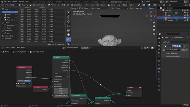Open the outliner filter funnel
Screen dimensions: 190x107
(x=186, y=5)
